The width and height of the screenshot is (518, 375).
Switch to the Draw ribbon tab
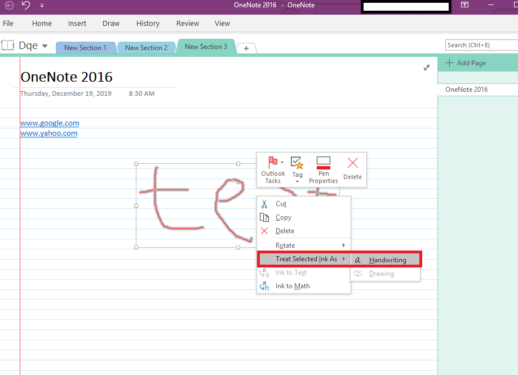pyautogui.click(x=111, y=24)
